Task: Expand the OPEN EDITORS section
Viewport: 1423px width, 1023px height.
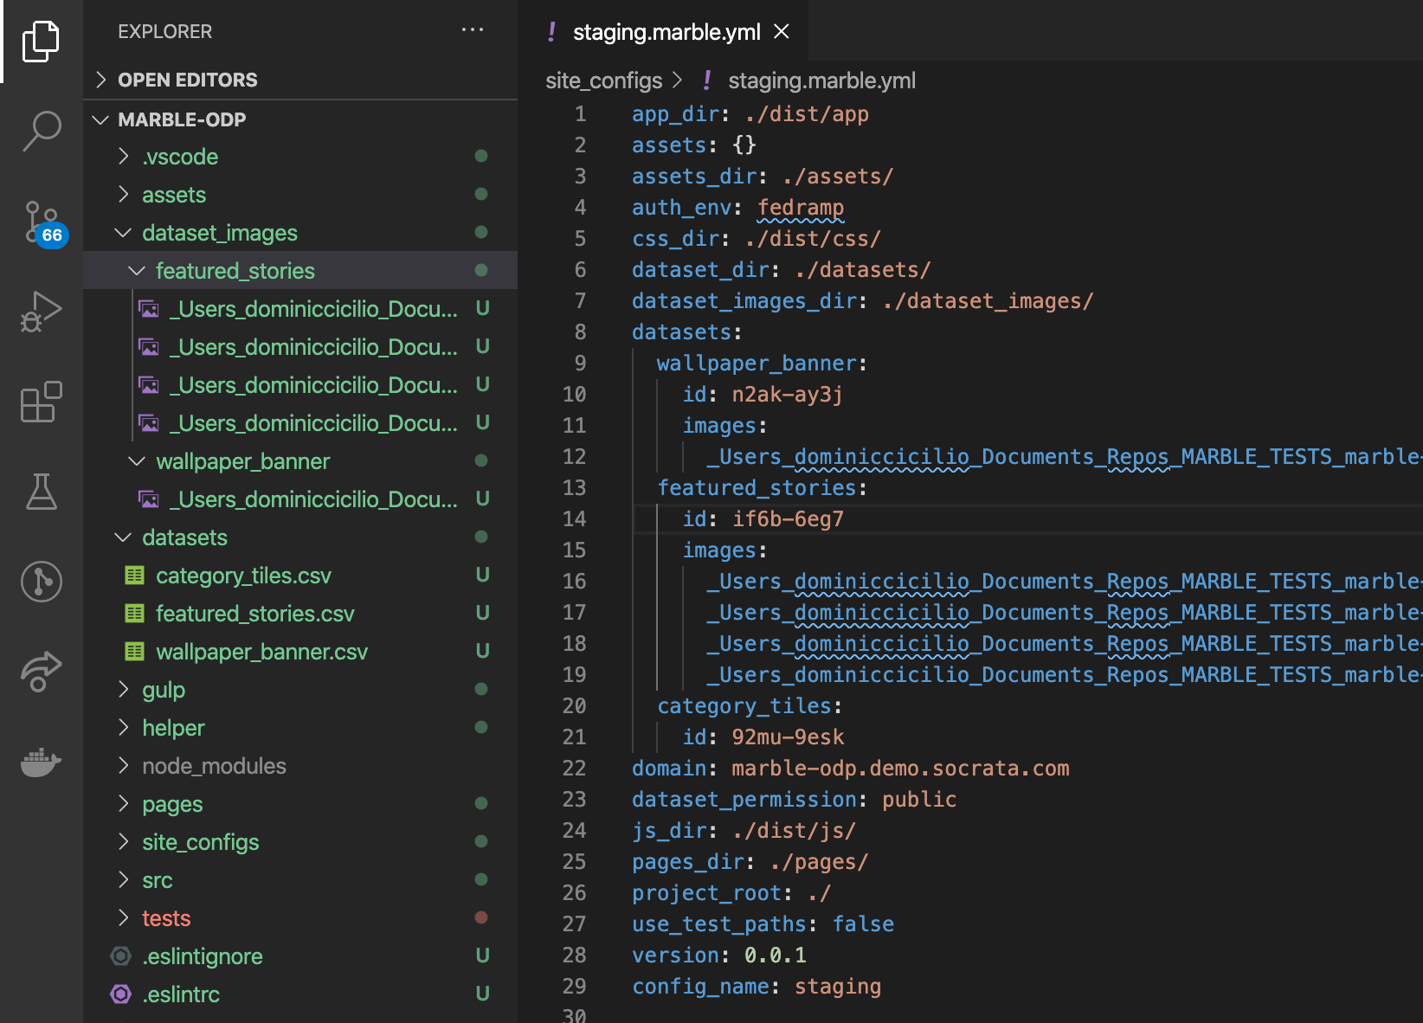Action: pos(300,80)
